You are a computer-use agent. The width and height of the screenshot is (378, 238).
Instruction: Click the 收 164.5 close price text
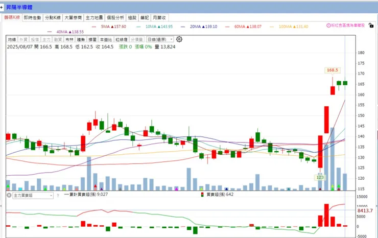[x=104, y=47]
